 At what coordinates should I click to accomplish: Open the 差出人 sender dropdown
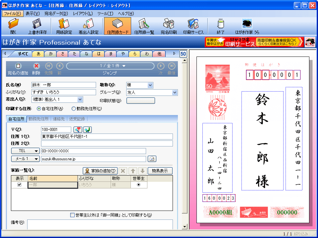click(x=80, y=99)
